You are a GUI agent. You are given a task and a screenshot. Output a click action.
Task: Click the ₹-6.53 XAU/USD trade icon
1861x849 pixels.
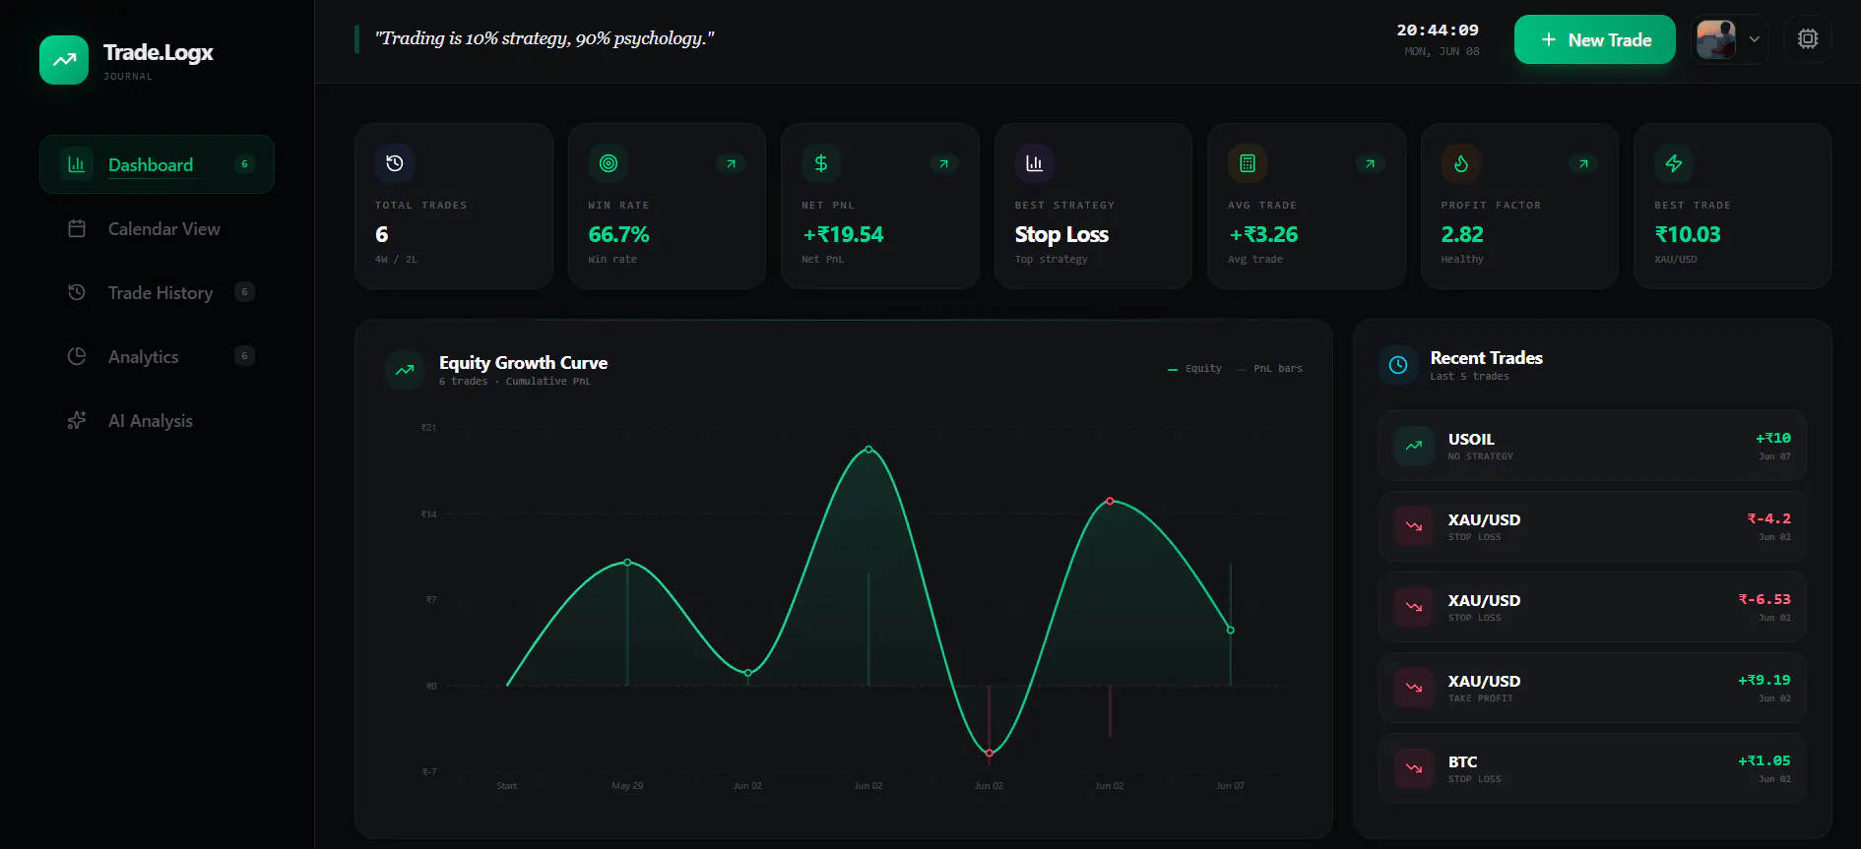coord(1414,607)
